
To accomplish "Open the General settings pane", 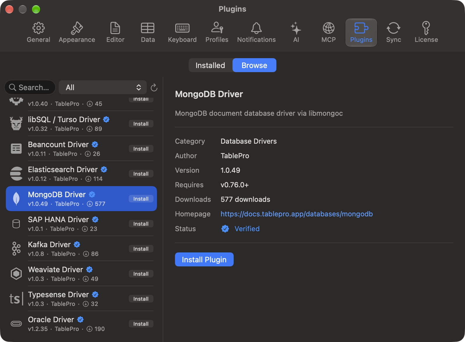I will (38, 33).
